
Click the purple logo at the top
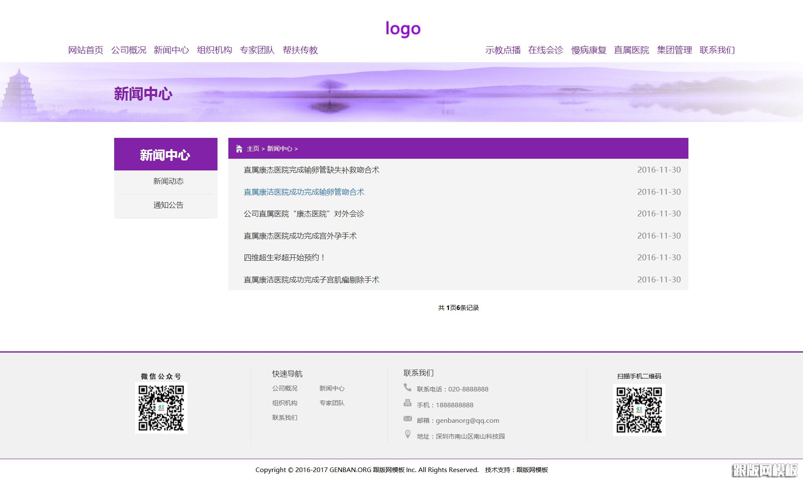click(403, 29)
